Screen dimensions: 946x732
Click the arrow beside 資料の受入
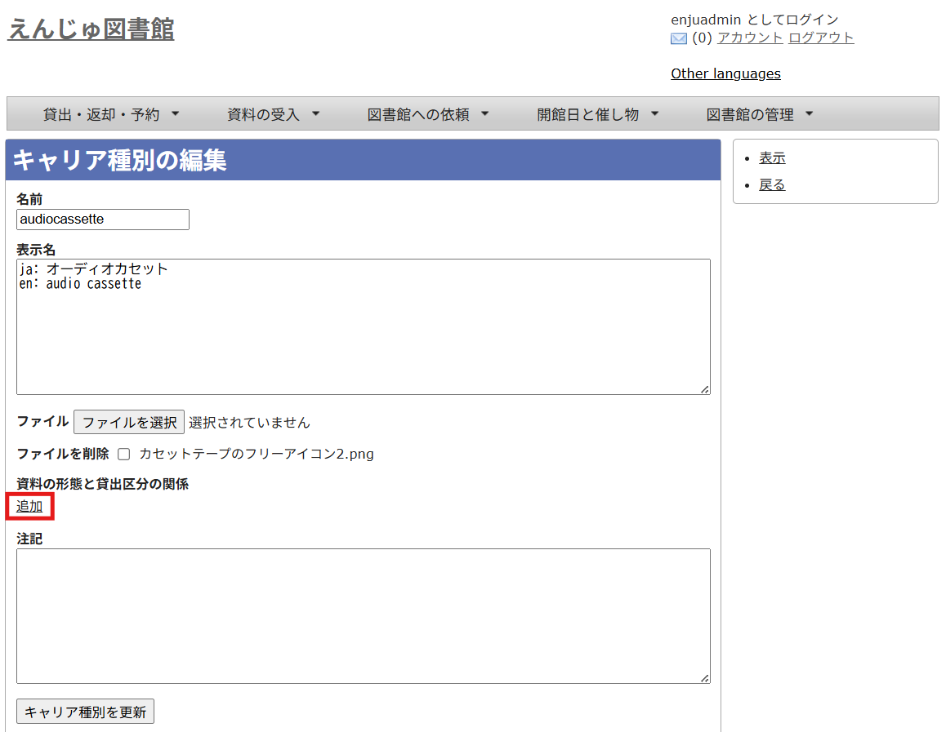coord(315,113)
